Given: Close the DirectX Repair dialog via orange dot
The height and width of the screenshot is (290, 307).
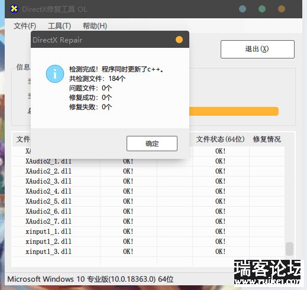Looking at the screenshot, I should [179, 40].
